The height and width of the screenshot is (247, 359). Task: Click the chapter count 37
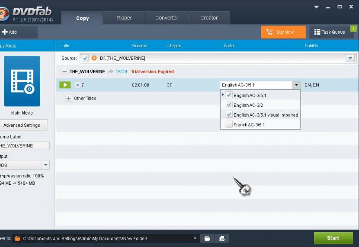[170, 85]
